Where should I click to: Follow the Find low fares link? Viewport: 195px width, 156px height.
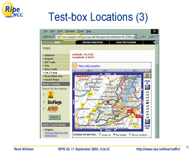click(56, 134)
